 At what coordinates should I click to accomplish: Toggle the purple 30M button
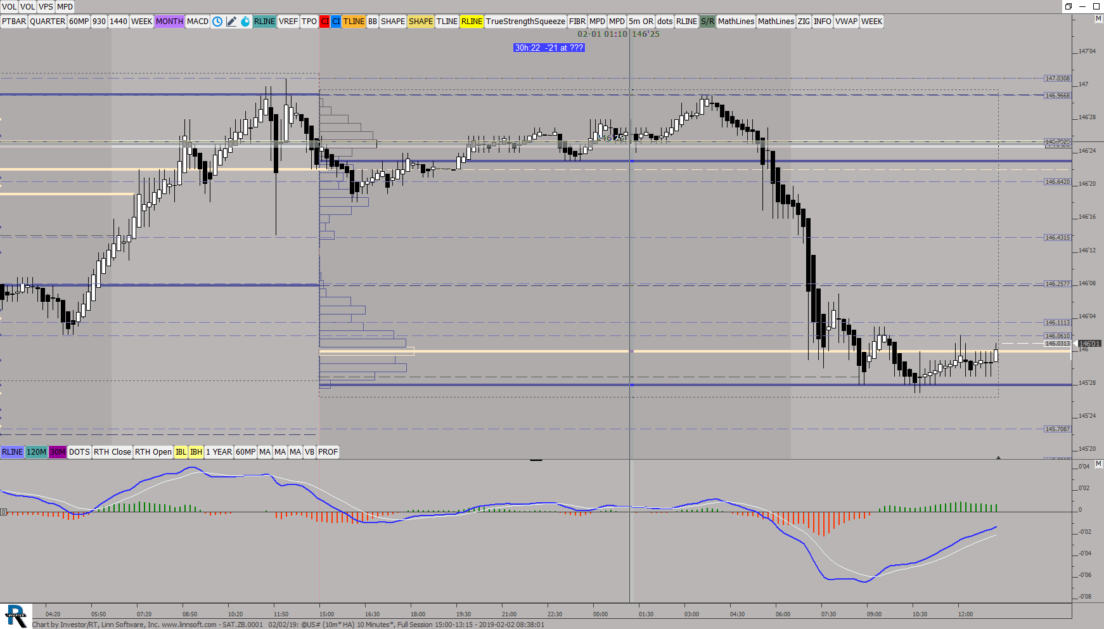click(58, 452)
